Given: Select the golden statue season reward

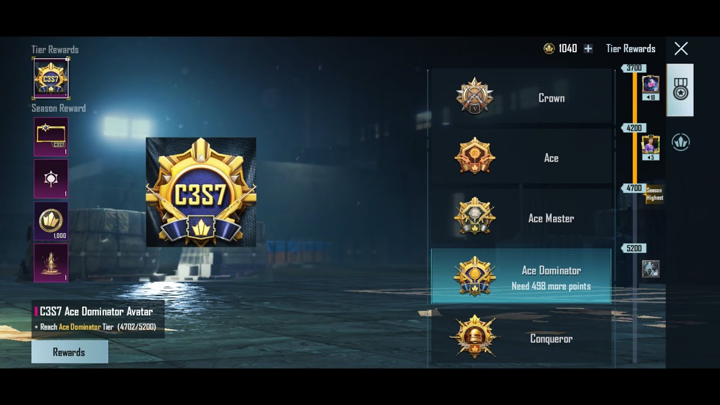Looking at the screenshot, I should (x=51, y=263).
